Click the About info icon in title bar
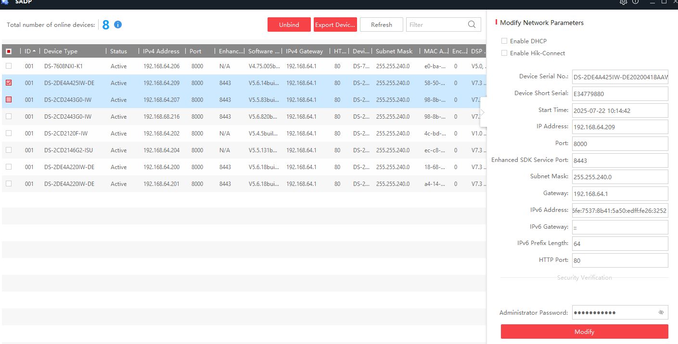 coord(636,2)
